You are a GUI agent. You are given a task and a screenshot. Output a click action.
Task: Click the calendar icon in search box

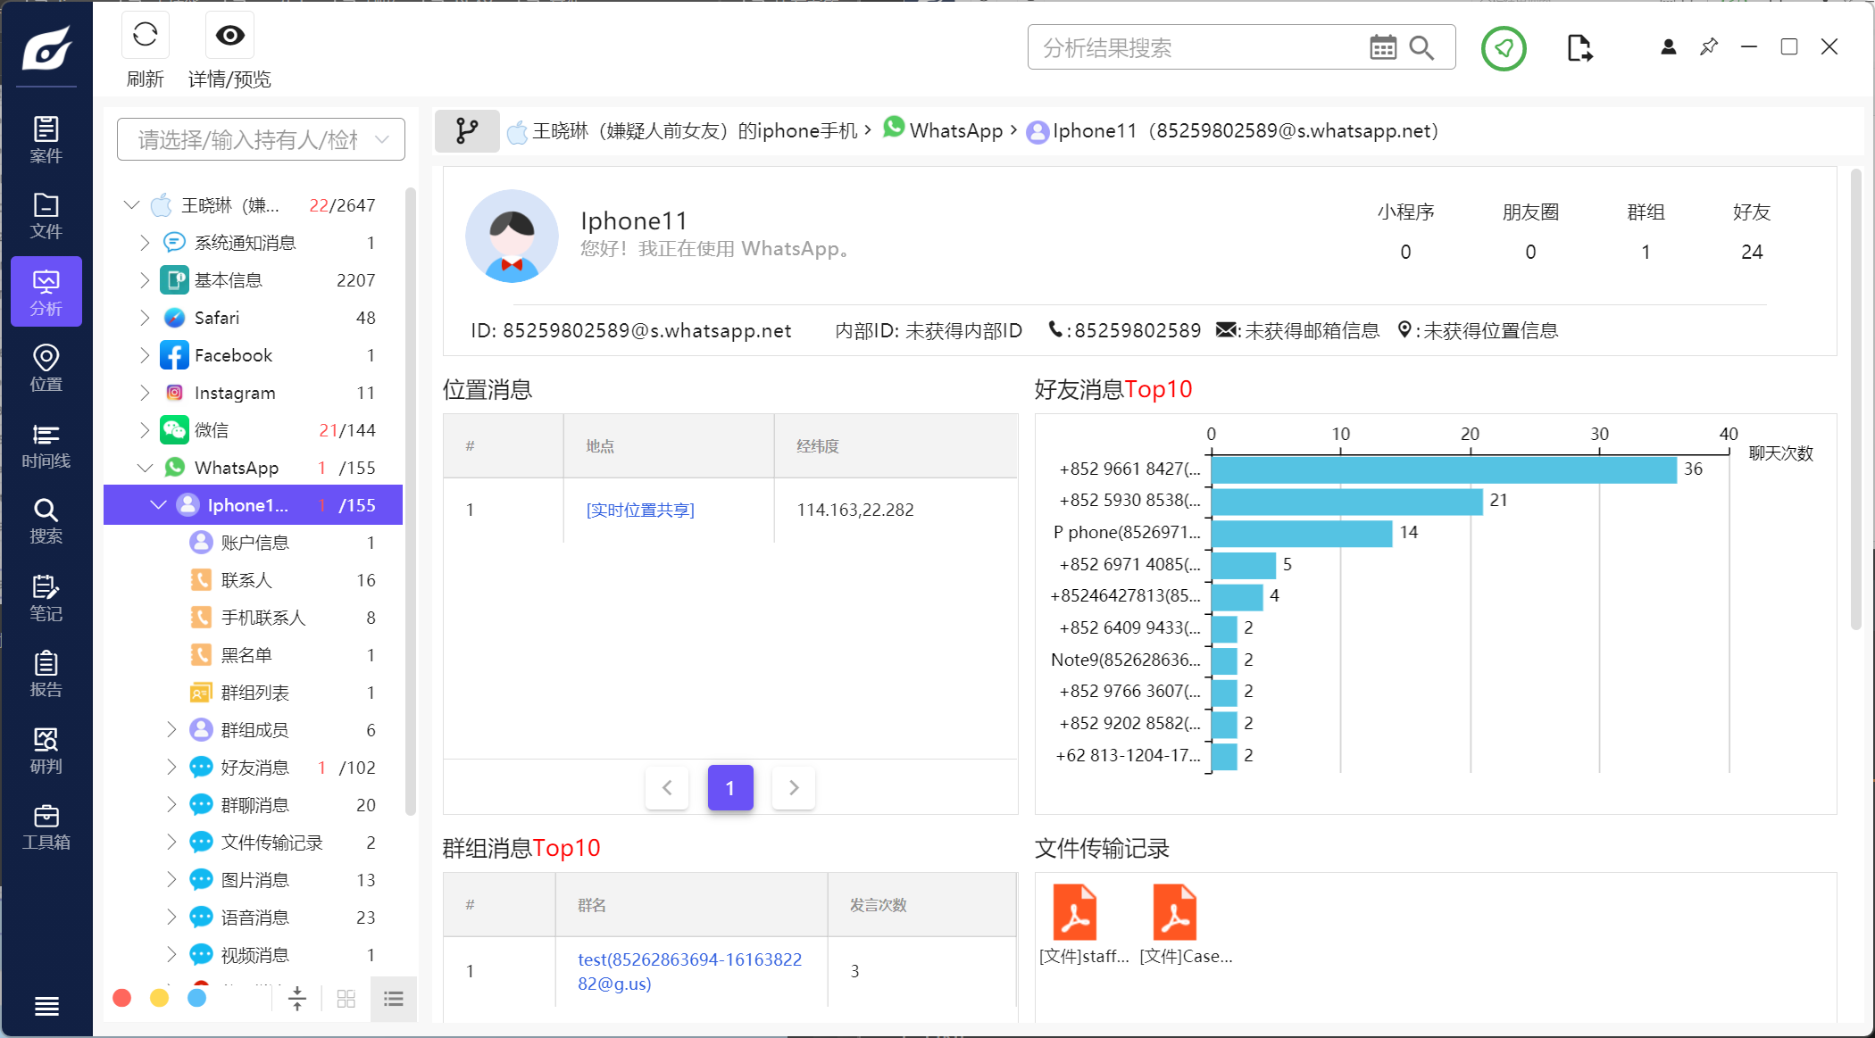(x=1382, y=48)
